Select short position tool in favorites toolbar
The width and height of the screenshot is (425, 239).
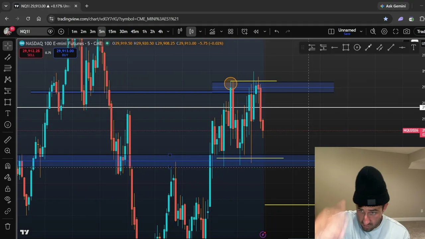click(323, 48)
